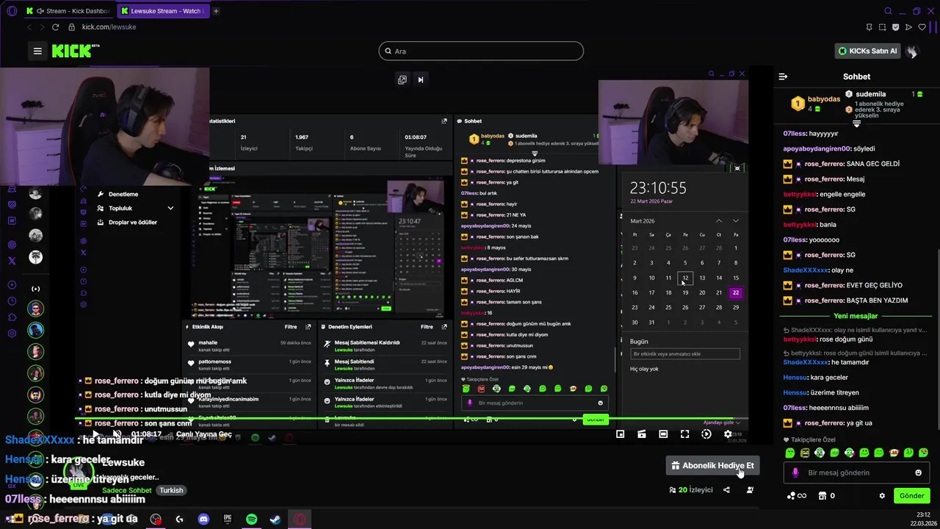Screen dimensions: 940x529
Task: Collapse the Sohbet chat panel
Action: (x=783, y=76)
